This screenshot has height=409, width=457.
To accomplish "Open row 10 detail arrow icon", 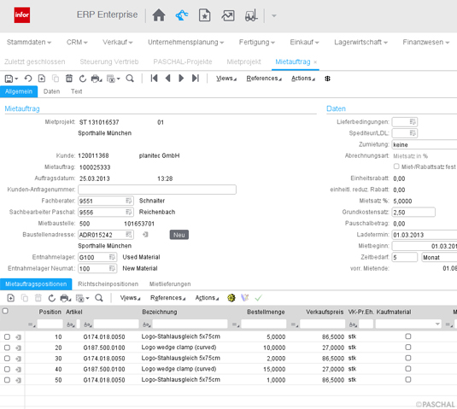I will click(18, 337).
